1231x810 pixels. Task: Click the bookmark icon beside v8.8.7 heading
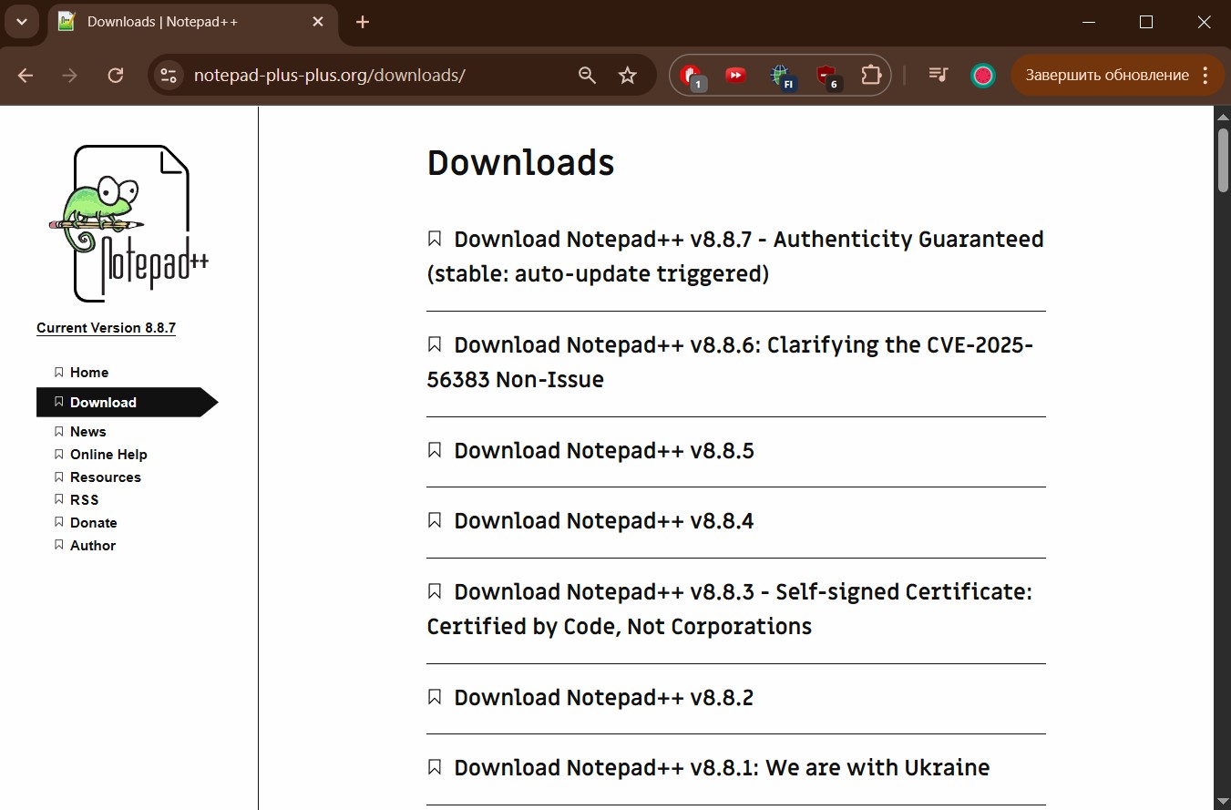click(x=435, y=239)
